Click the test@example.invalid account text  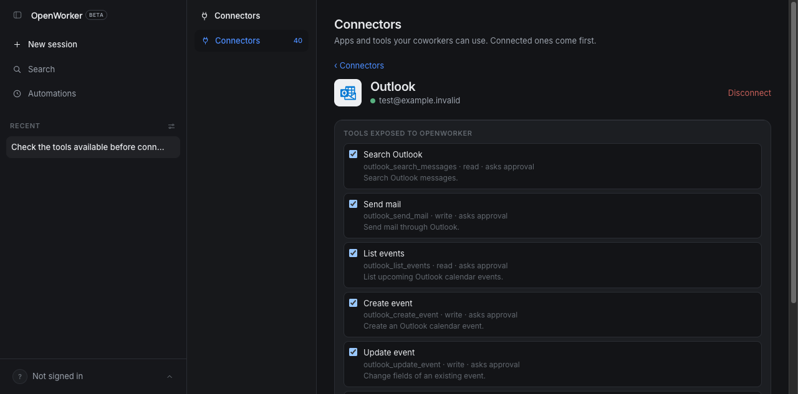(420, 100)
